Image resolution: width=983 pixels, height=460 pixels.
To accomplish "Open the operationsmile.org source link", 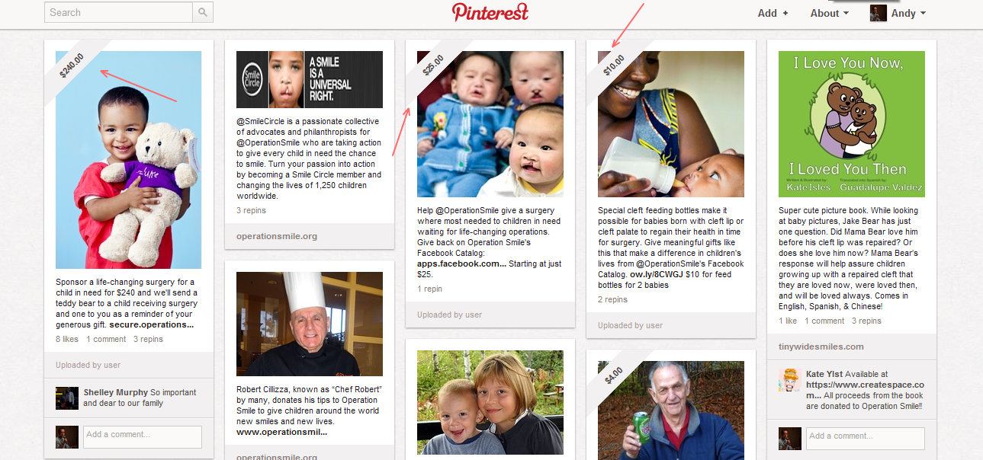I will [x=277, y=236].
